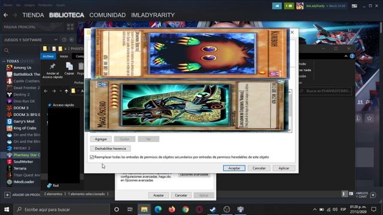The image size is (383, 215).
Task: Select PAYDAY 2 in library list
Action: (x=22, y=148)
